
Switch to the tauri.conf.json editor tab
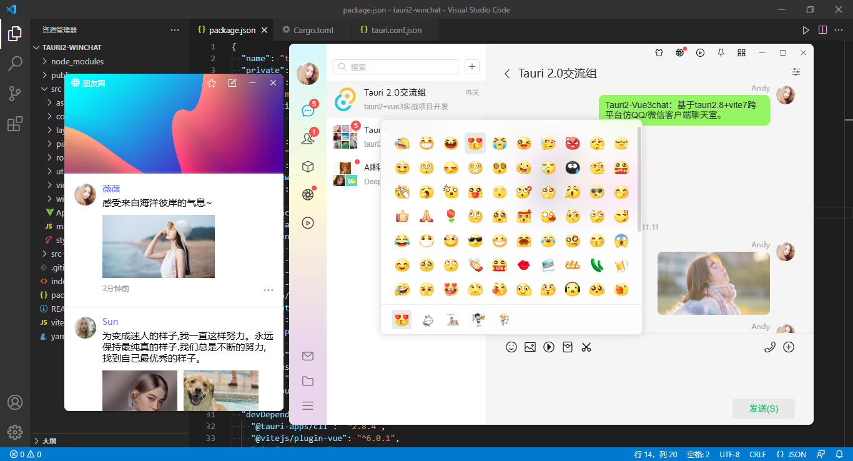395,30
